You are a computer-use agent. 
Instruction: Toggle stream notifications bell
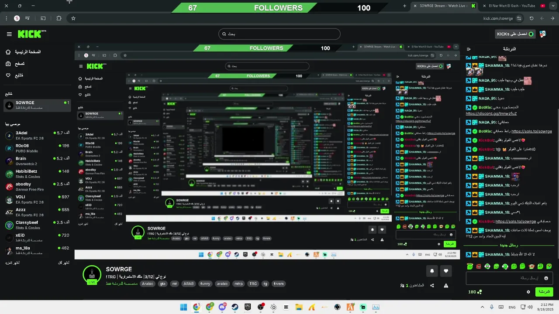point(432,271)
